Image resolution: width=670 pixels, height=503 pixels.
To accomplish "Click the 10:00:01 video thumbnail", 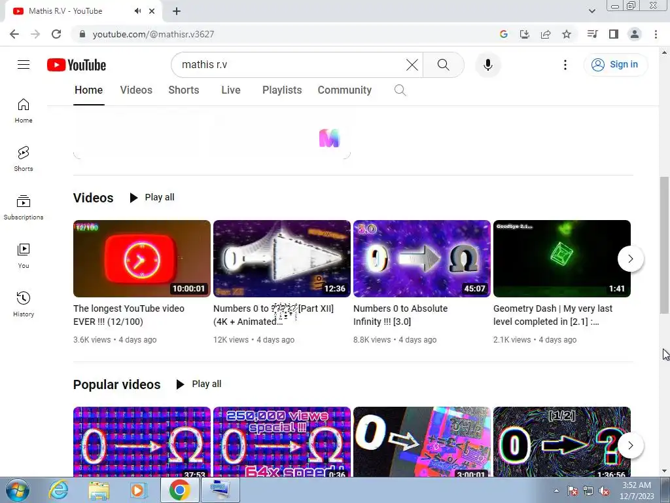I will pyautogui.click(x=142, y=258).
